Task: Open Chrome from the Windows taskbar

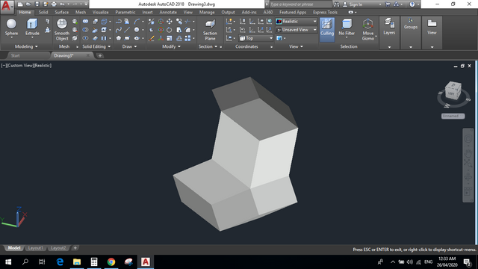Action: [x=111, y=262]
